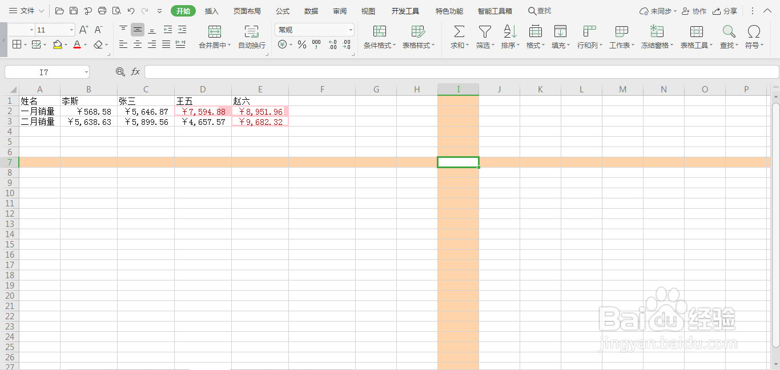
Task: Select cell B2 containing ¥568.58
Action: [x=89, y=111]
